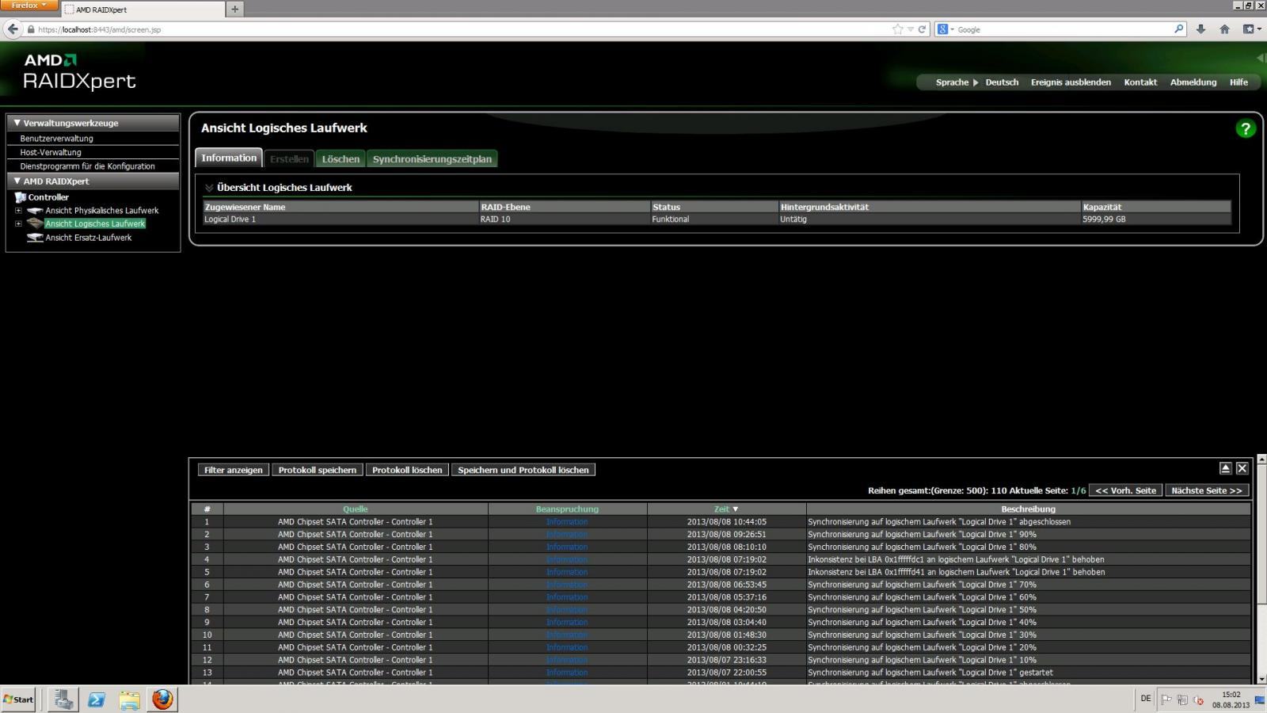Open Action Center flag tray icon
1267x713 pixels.
coord(1166,700)
